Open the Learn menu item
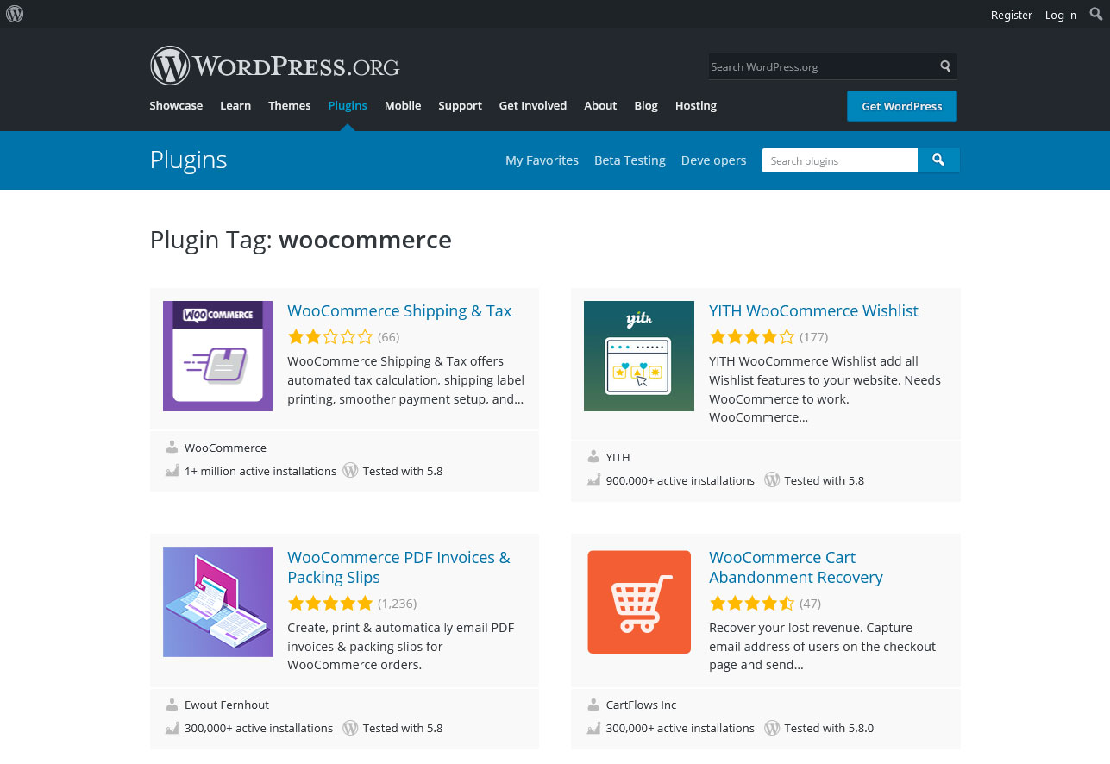The image size is (1110, 764). 235,105
